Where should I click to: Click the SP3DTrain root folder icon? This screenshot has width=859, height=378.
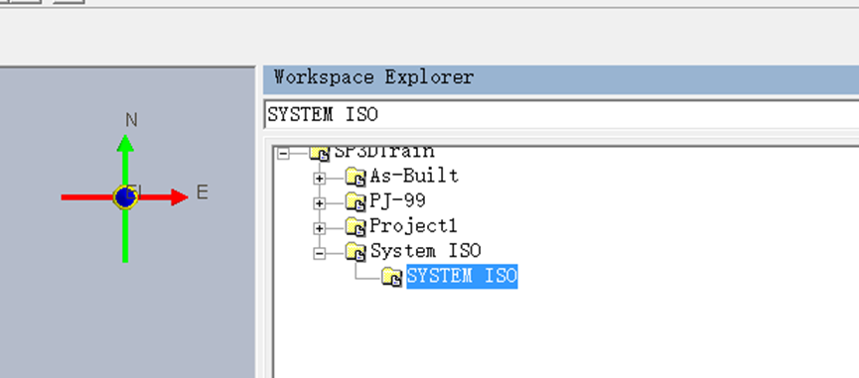point(320,153)
